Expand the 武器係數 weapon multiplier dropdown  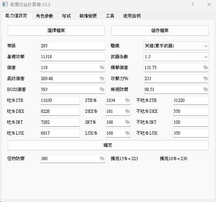click(176, 57)
